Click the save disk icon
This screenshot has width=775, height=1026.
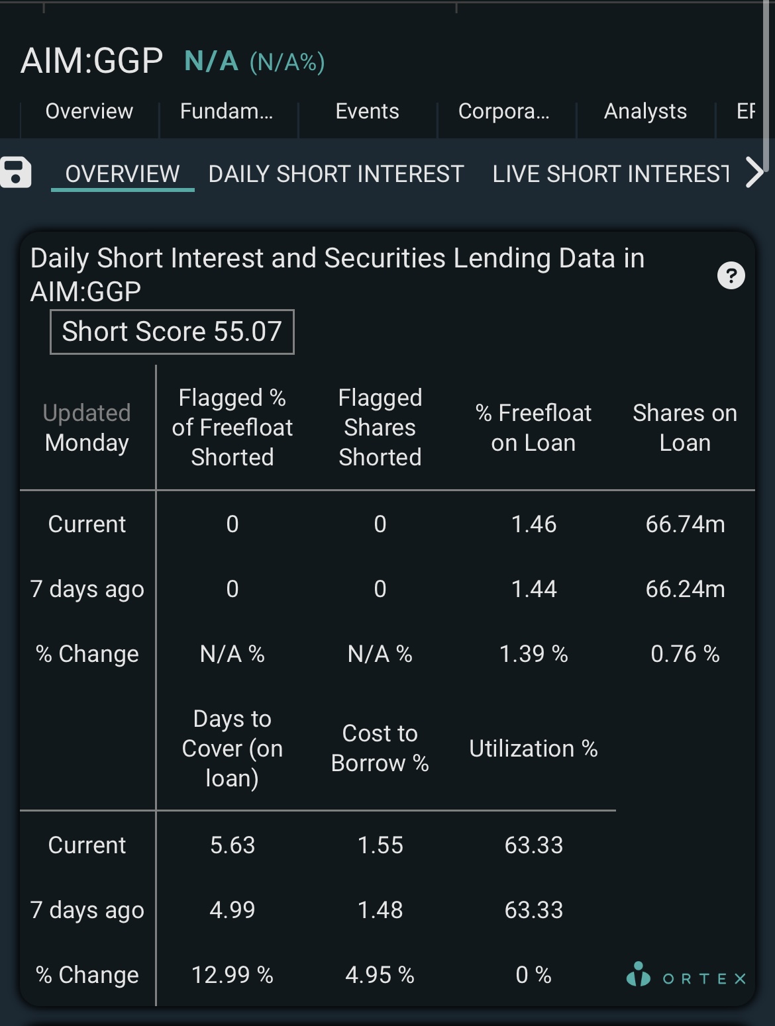tap(16, 173)
